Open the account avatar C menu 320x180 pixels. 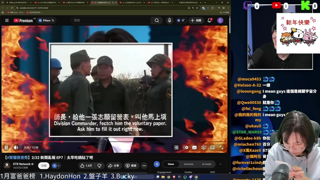(220, 20)
